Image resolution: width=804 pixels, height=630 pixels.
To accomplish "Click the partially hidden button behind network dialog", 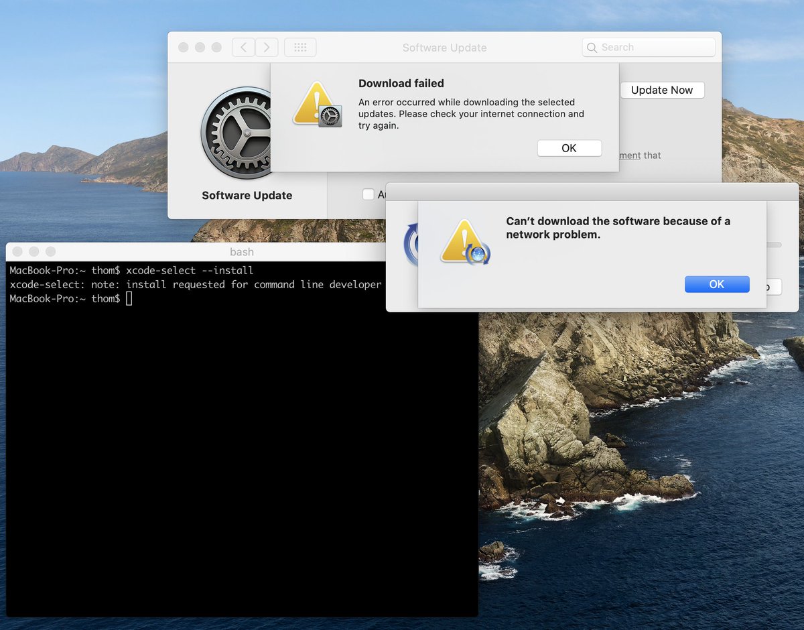I will tap(774, 287).
